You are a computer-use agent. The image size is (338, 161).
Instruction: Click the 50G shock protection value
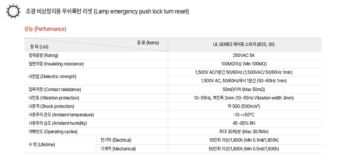pyautogui.click(x=244, y=106)
